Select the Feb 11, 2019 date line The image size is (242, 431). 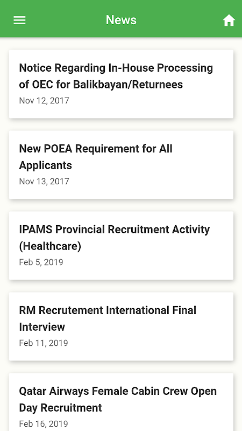[x=44, y=343]
